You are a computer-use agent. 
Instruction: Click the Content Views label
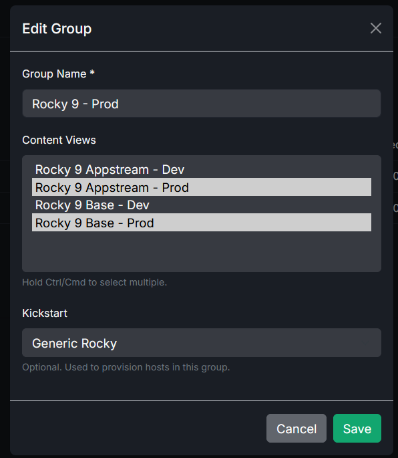pos(59,140)
